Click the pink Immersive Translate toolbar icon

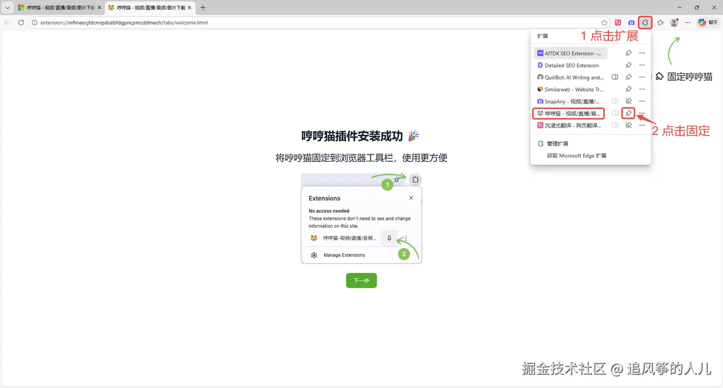tap(619, 23)
